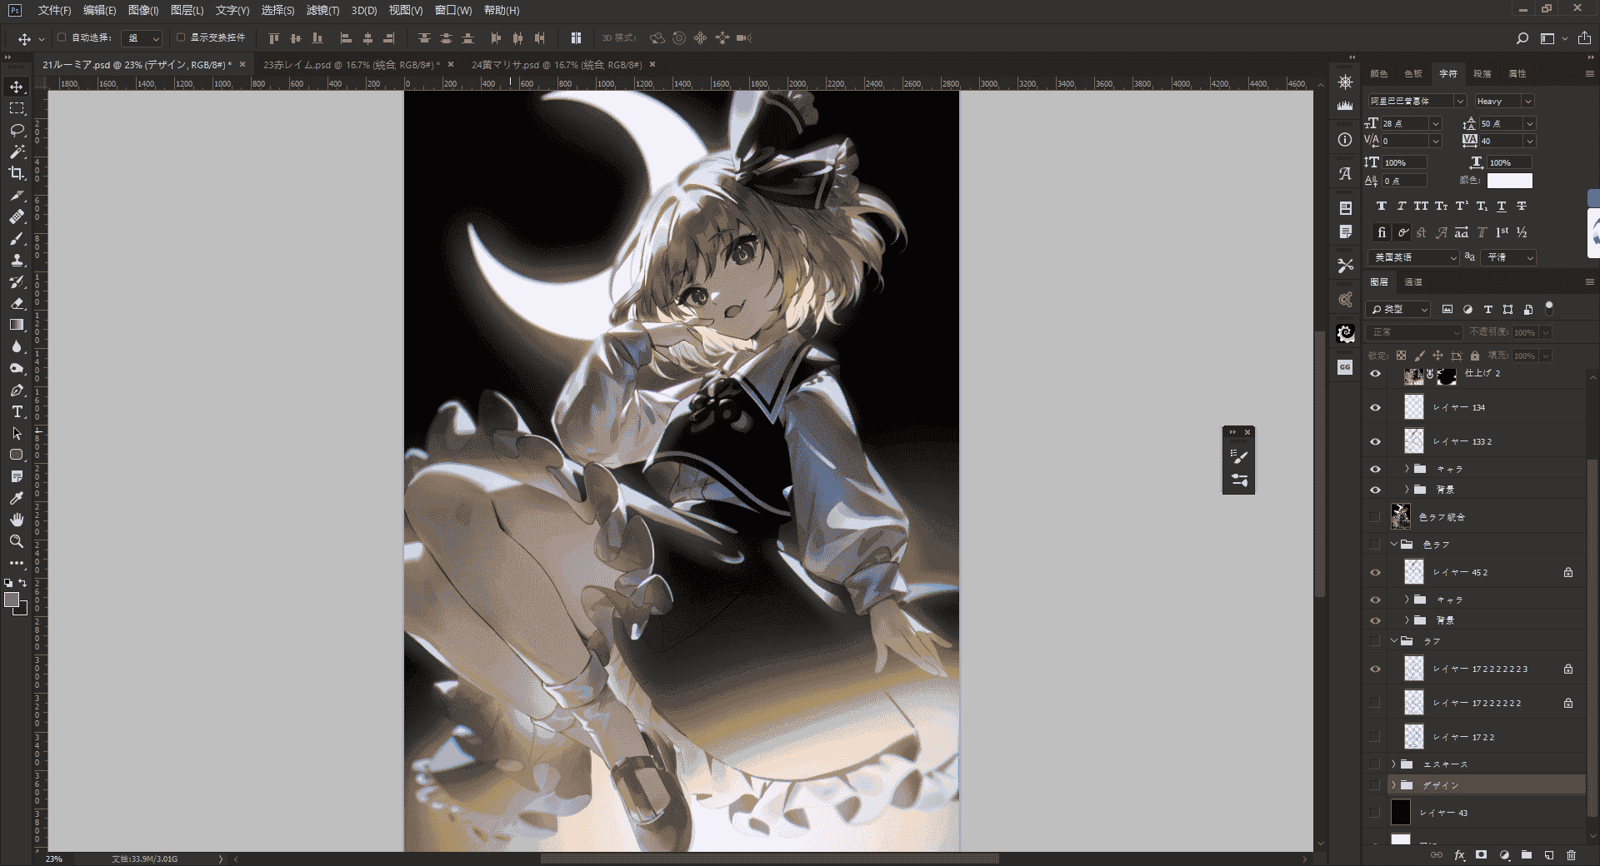This screenshot has height=866, width=1600.
Task: Expand the エスキース layer group
Action: [1394, 764]
